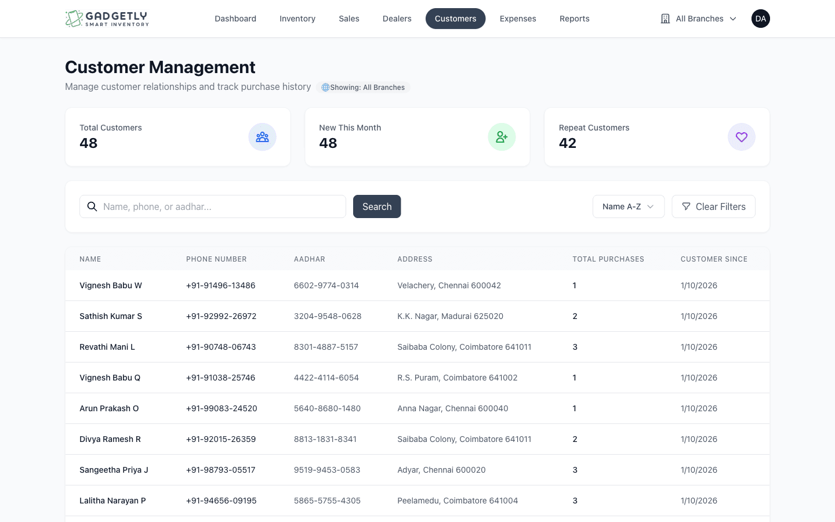
Task: Click the Total Customers count 48
Action: [89, 143]
